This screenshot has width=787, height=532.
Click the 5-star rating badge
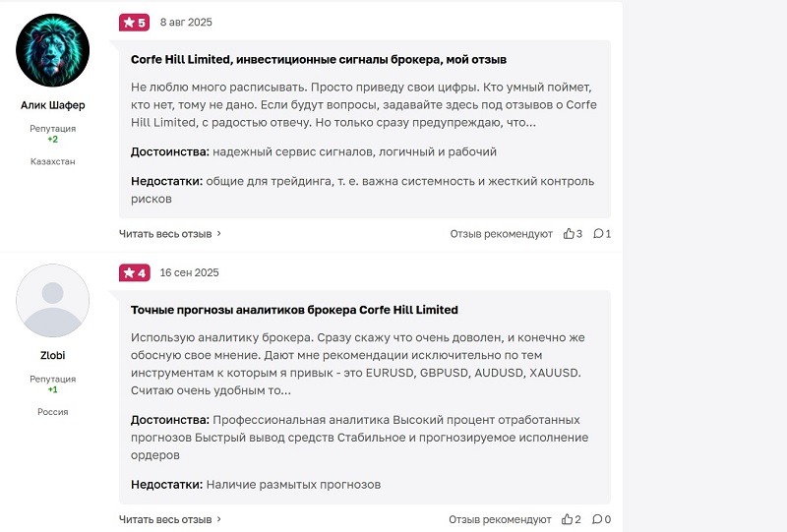[134, 22]
